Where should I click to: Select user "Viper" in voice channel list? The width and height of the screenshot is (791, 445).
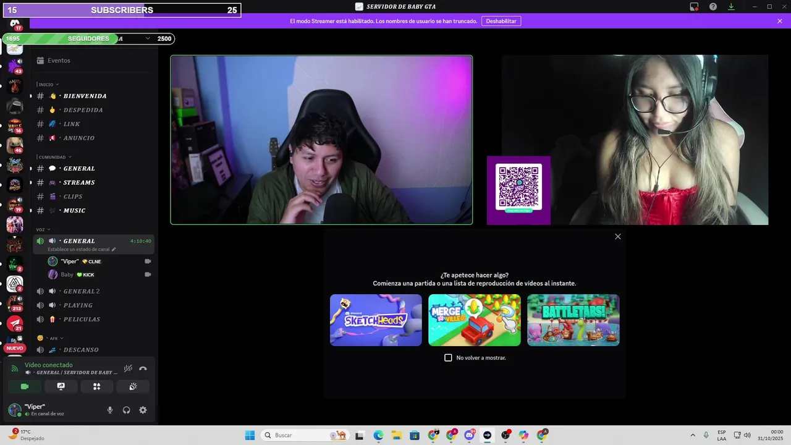100,261
